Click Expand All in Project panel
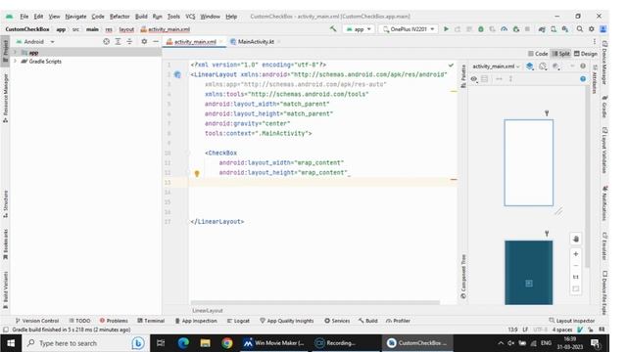Image resolution: width=627 pixels, height=352 pixels. [x=118, y=41]
